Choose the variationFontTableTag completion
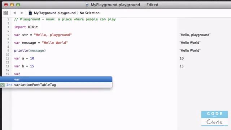 56,85
